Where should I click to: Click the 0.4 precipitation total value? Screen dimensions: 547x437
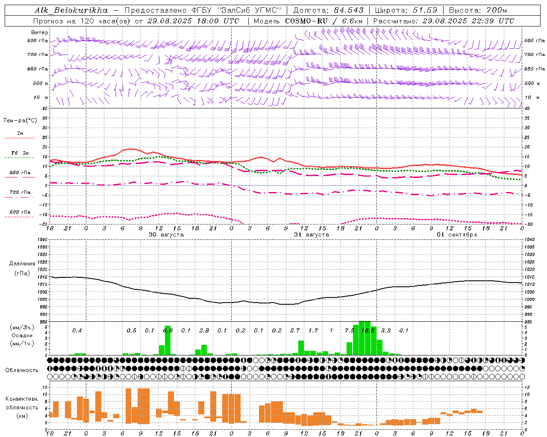pos(77,331)
